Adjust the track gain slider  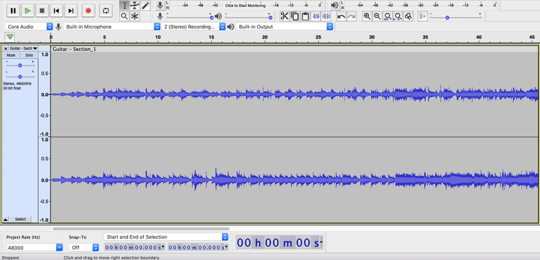click(20, 65)
